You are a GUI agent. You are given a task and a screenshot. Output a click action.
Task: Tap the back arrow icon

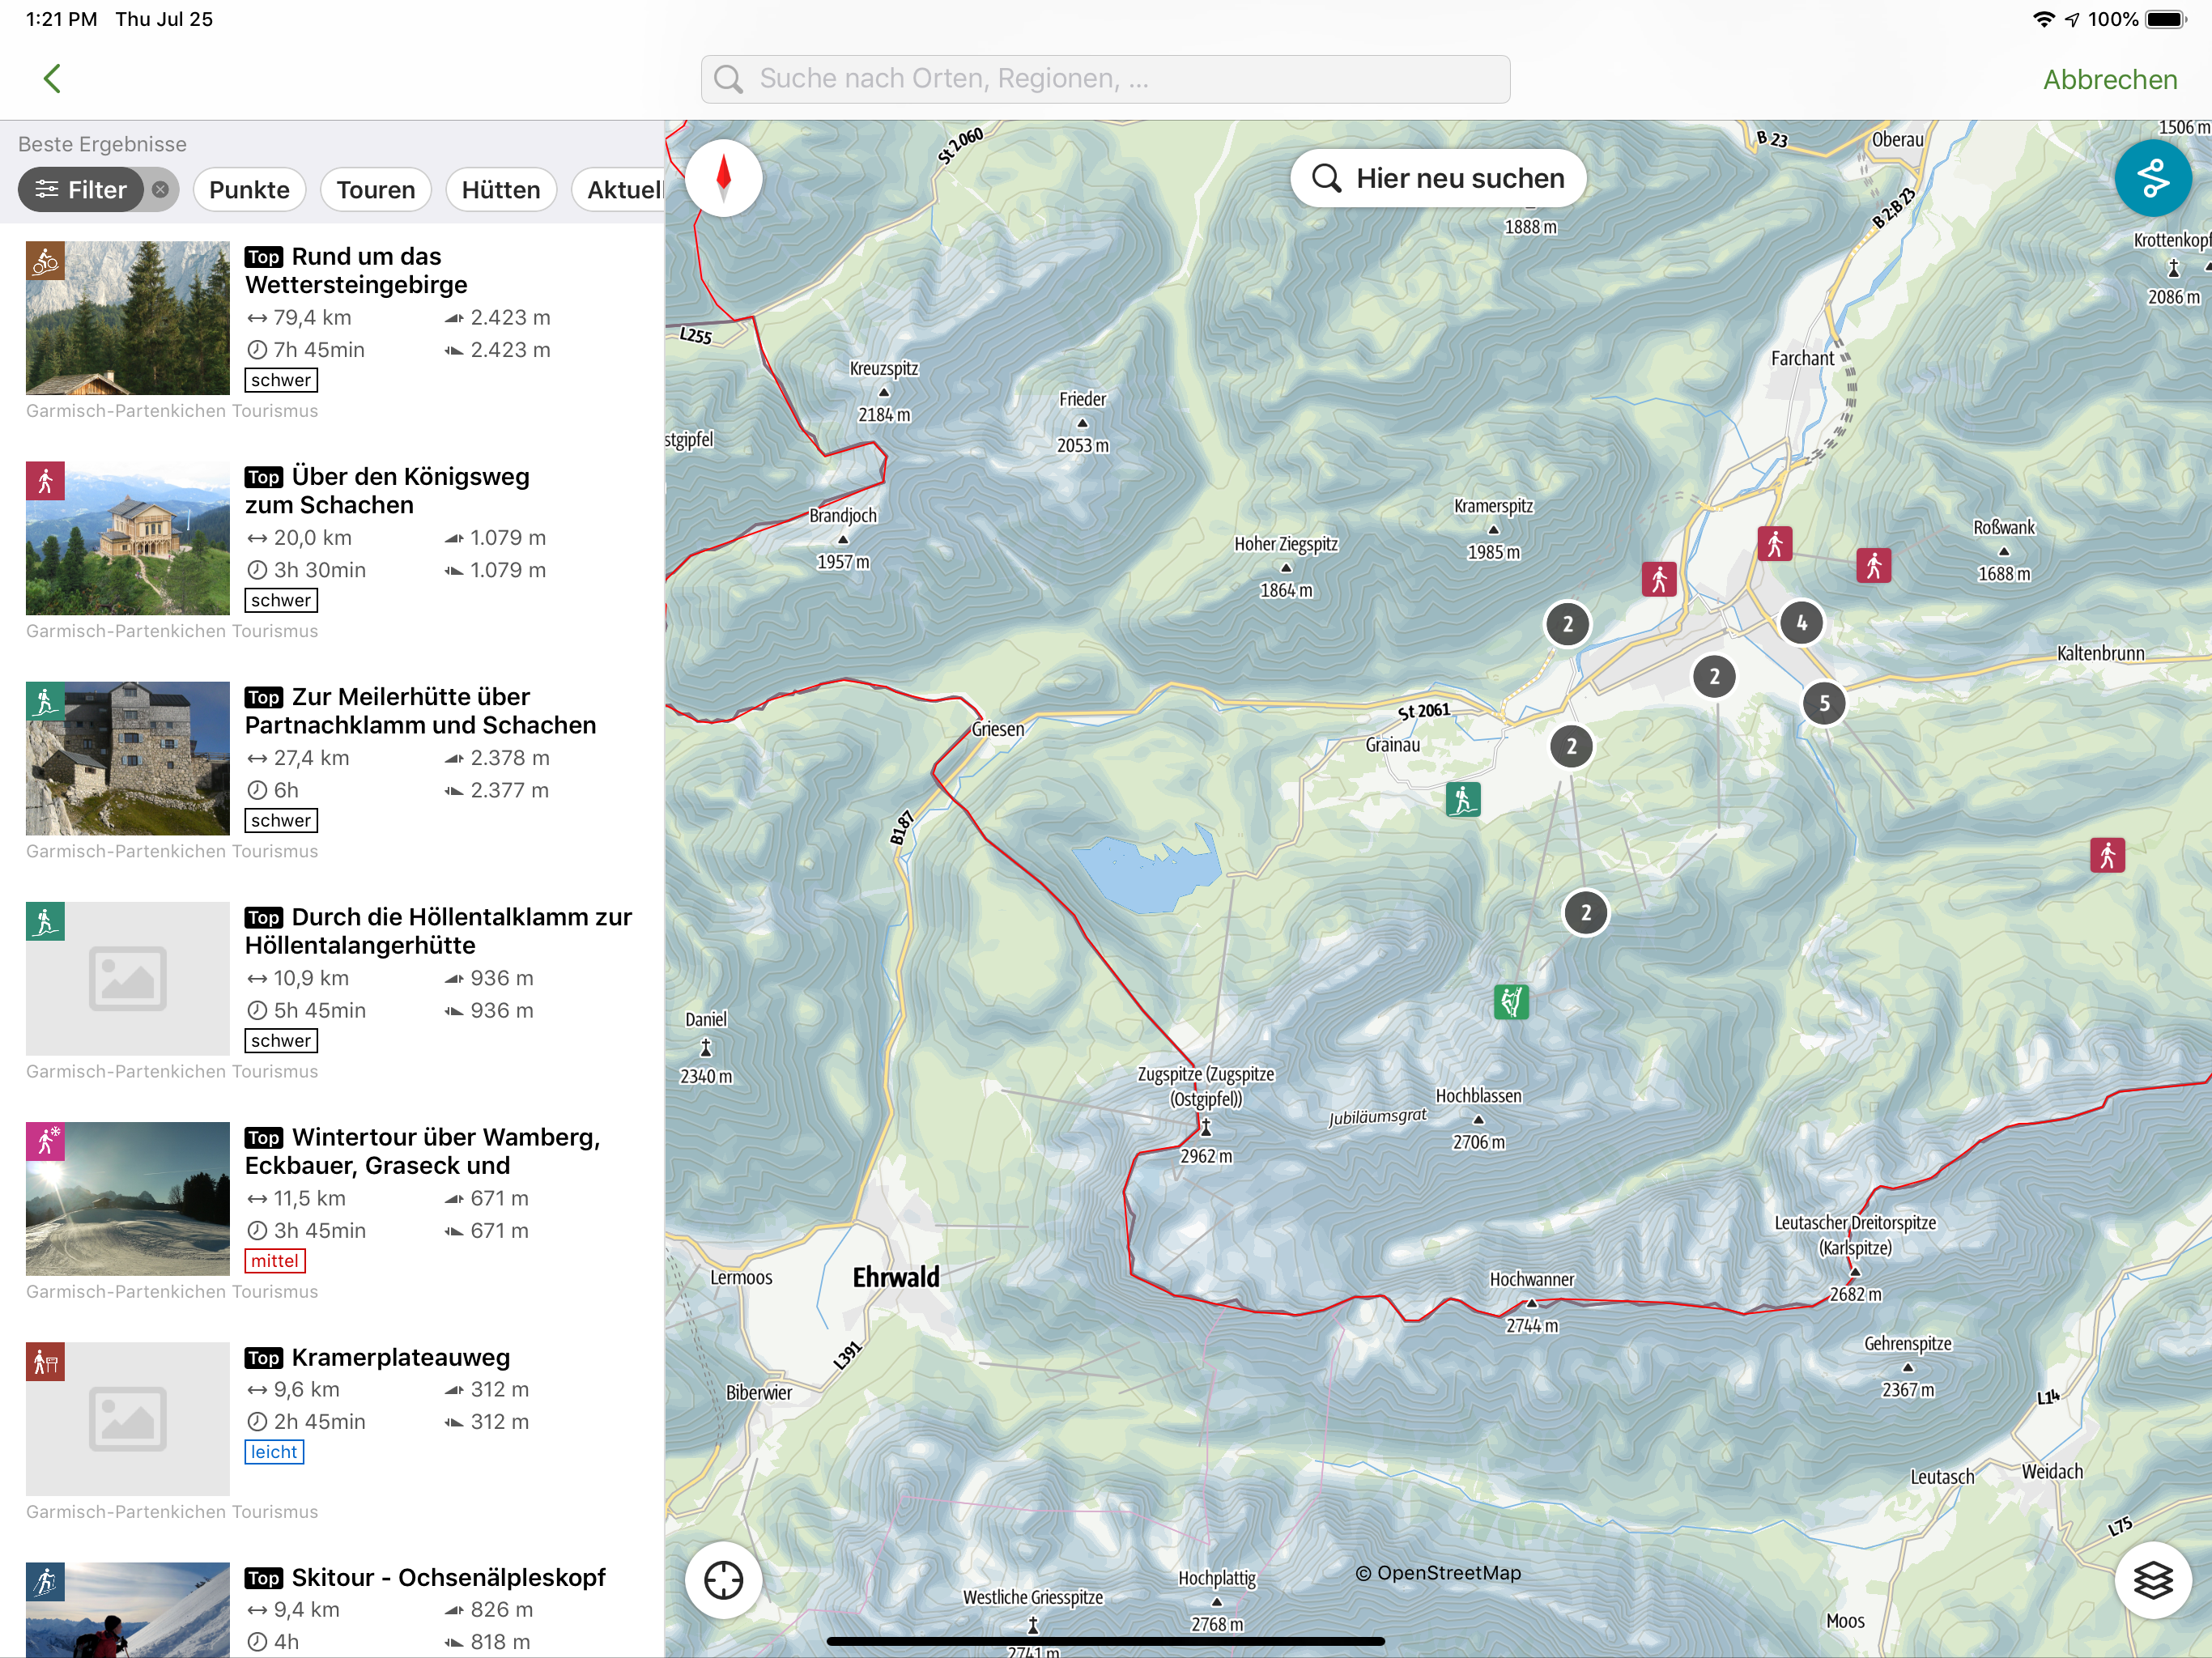tap(53, 79)
